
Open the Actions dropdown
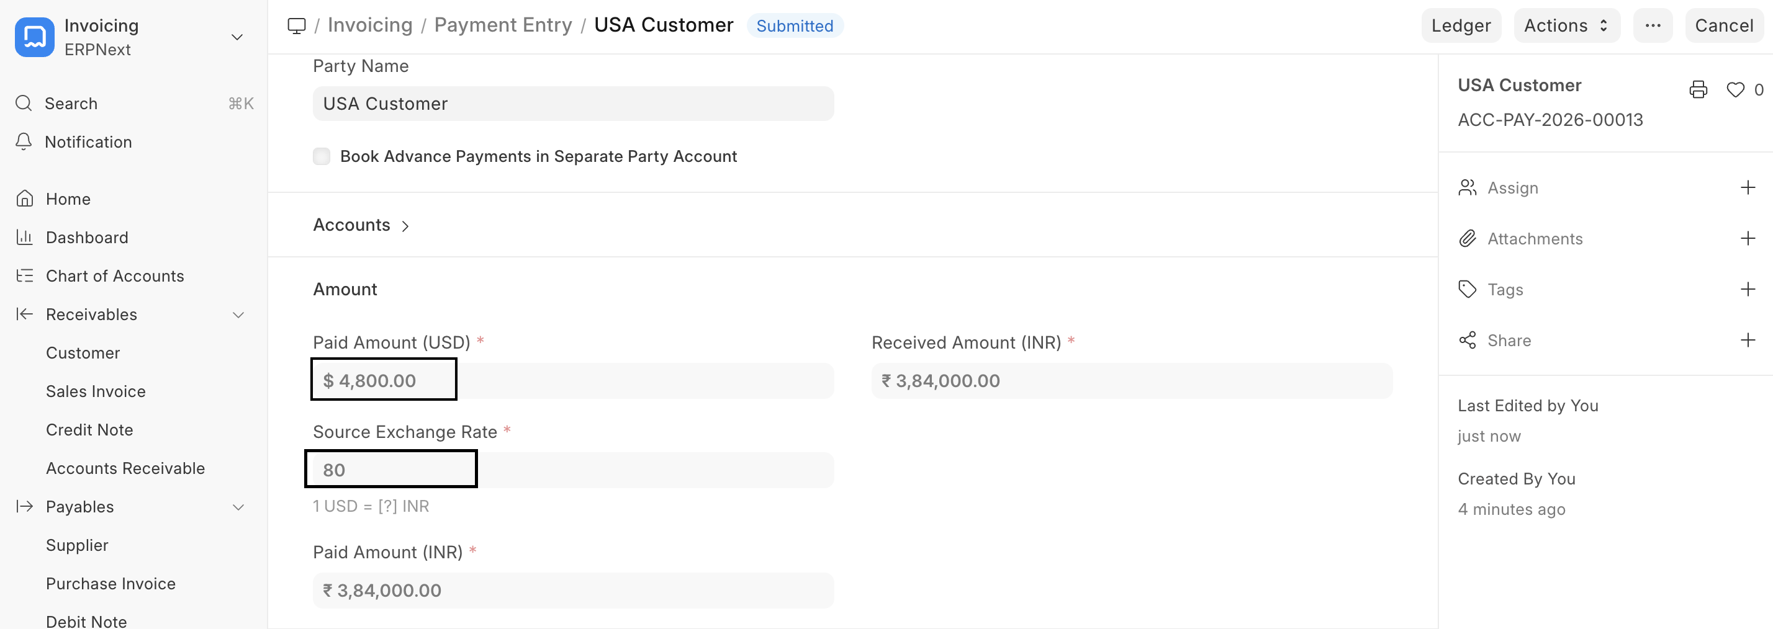pyautogui.click(x=1566, y=25)
